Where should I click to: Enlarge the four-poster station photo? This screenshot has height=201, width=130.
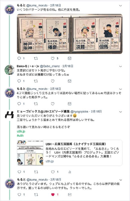[x=70, y=34]
